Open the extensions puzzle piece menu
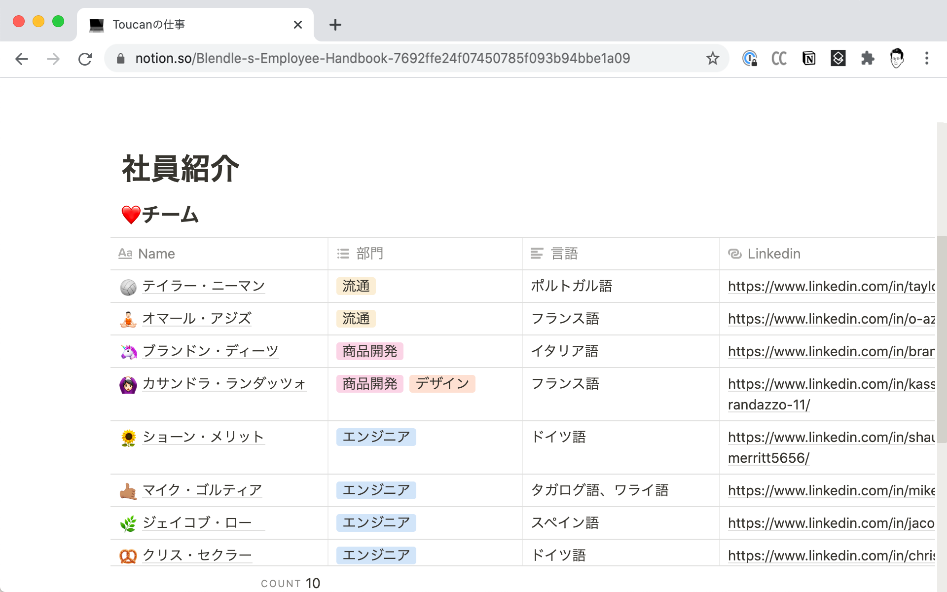Image resolution: width=947 pixels, height=592 pixels. pyautogui.click(x=867, y=59)
